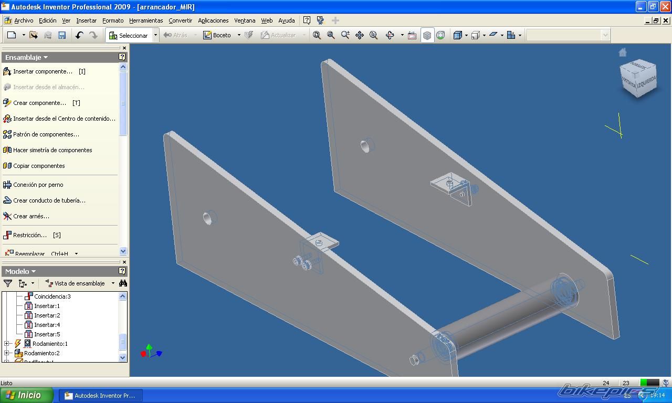Click the Seleccionar button
This screenshot has height=403, width=672.
coord(129,35)
